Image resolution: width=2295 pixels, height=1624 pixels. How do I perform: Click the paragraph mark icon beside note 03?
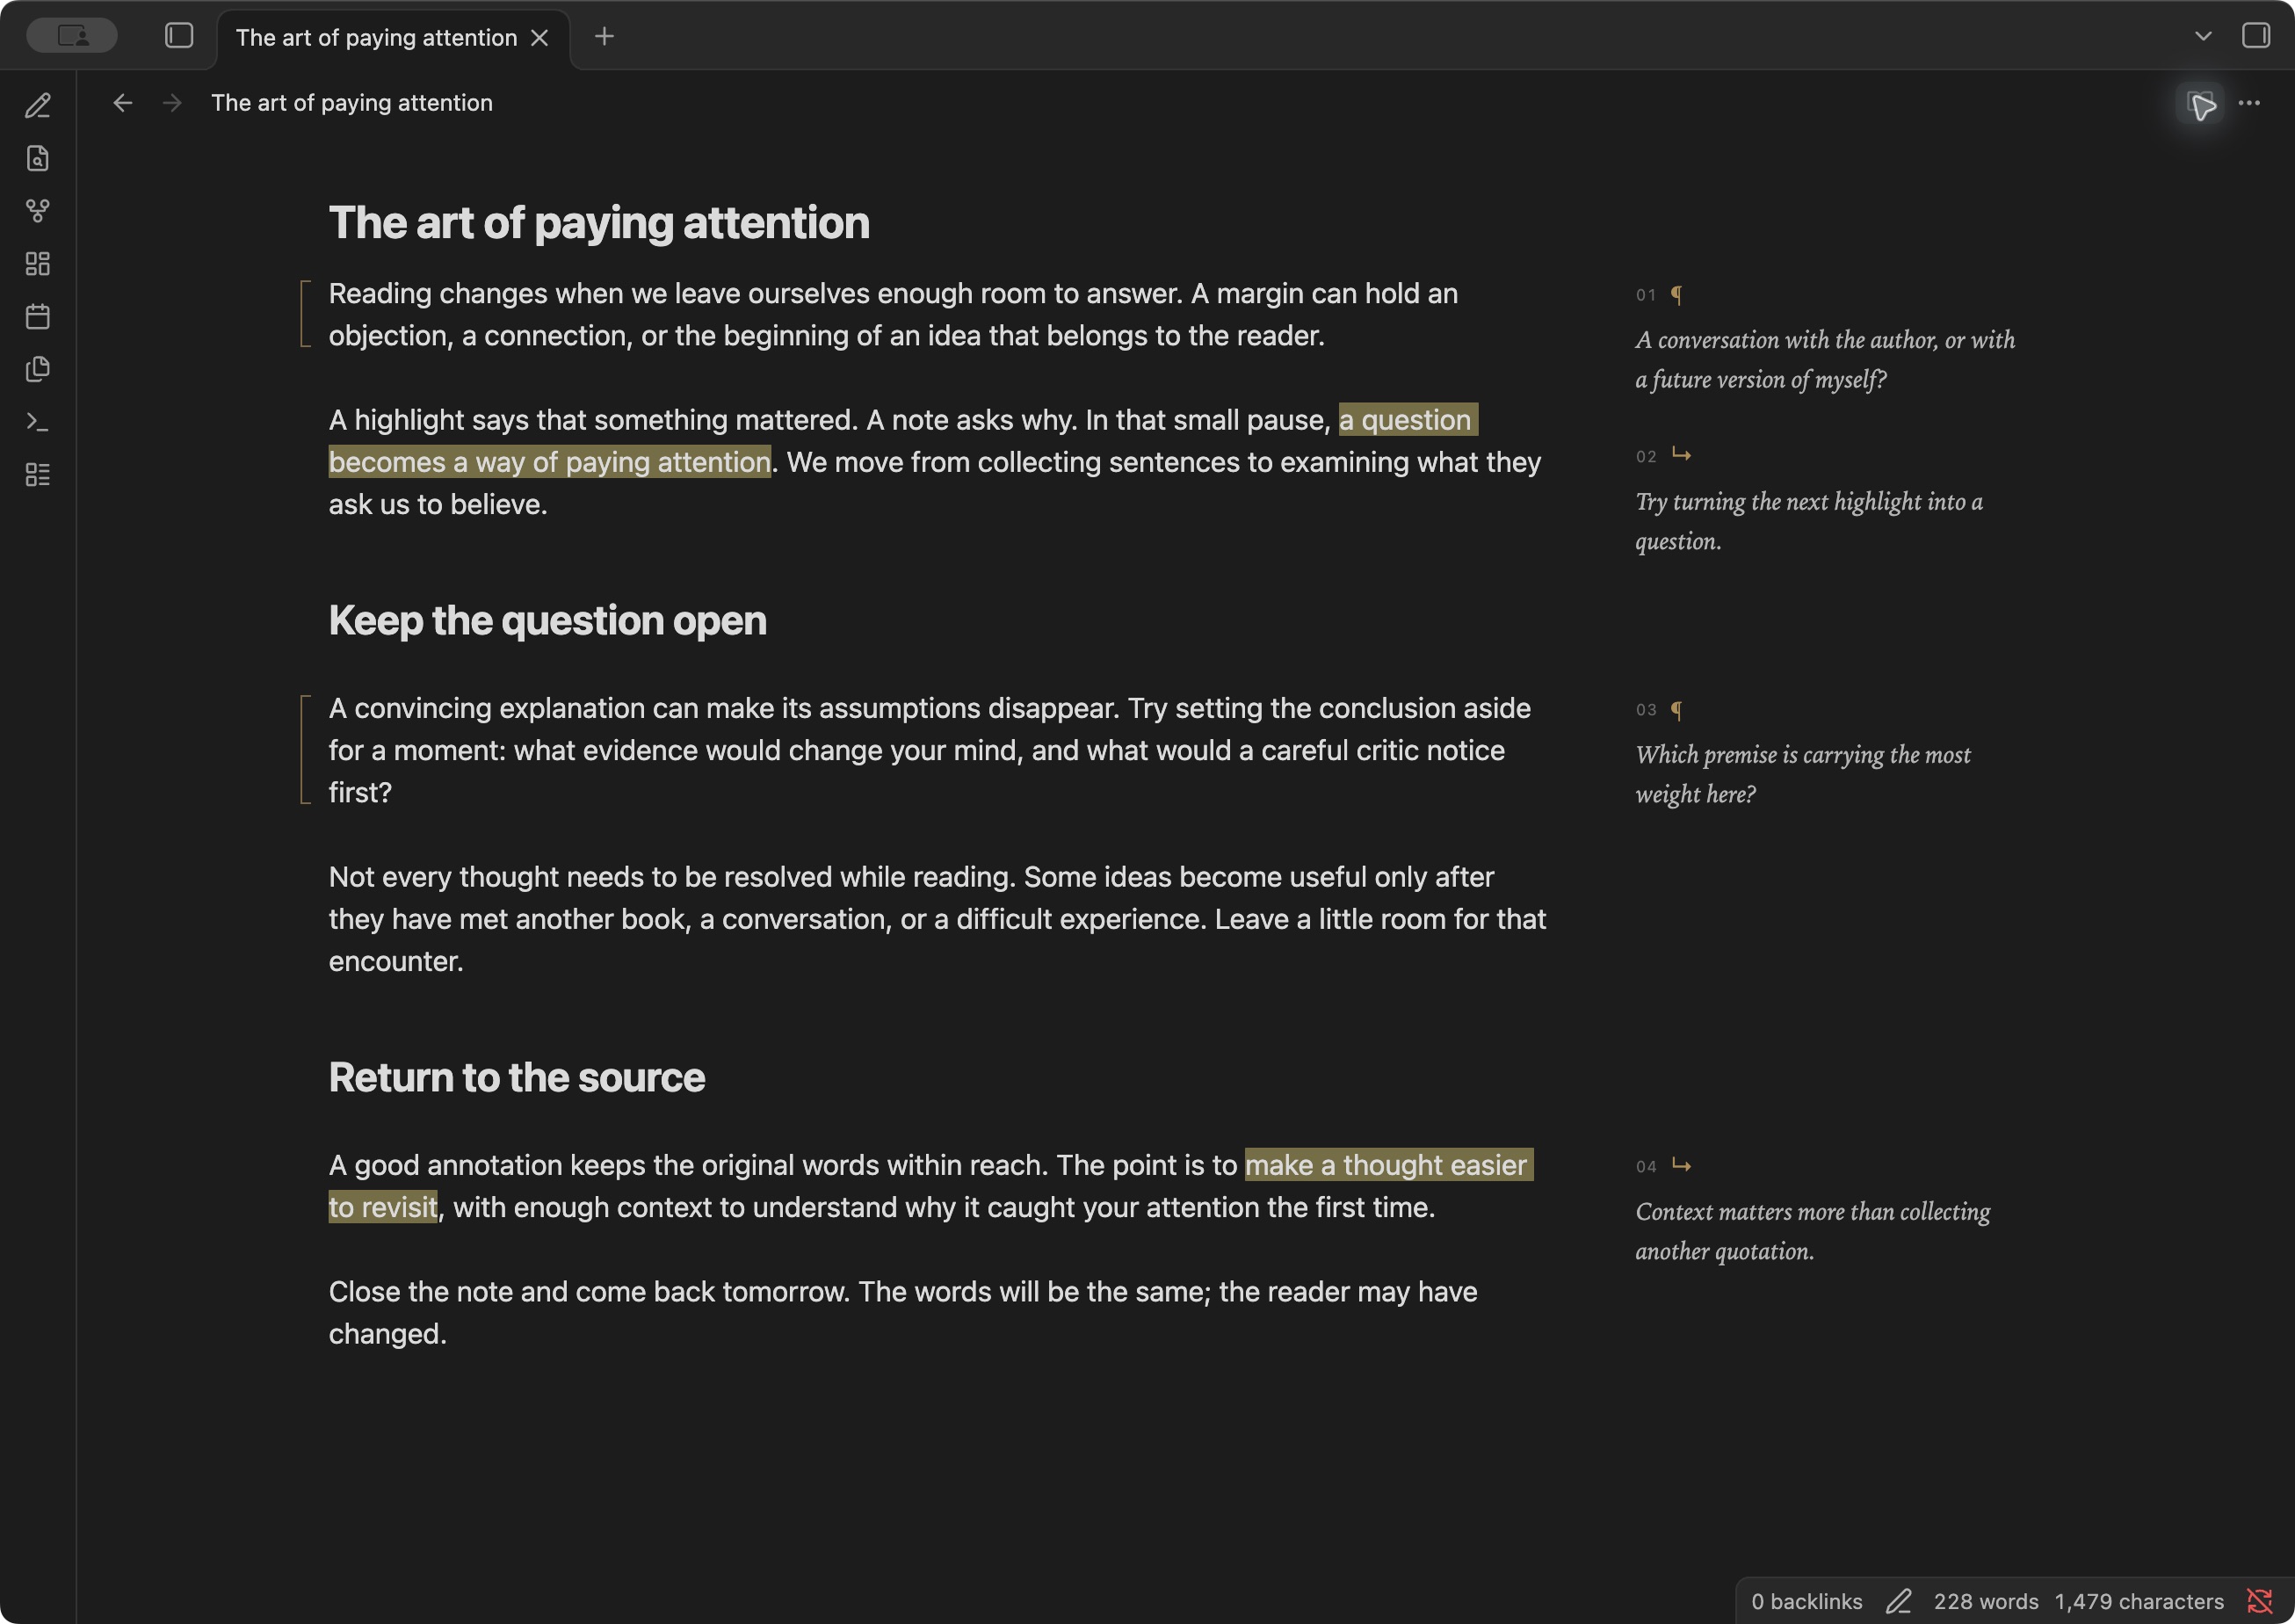(x=1676, y=709)
